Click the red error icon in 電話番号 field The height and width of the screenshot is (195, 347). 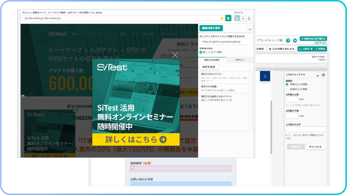pos(133,168)
